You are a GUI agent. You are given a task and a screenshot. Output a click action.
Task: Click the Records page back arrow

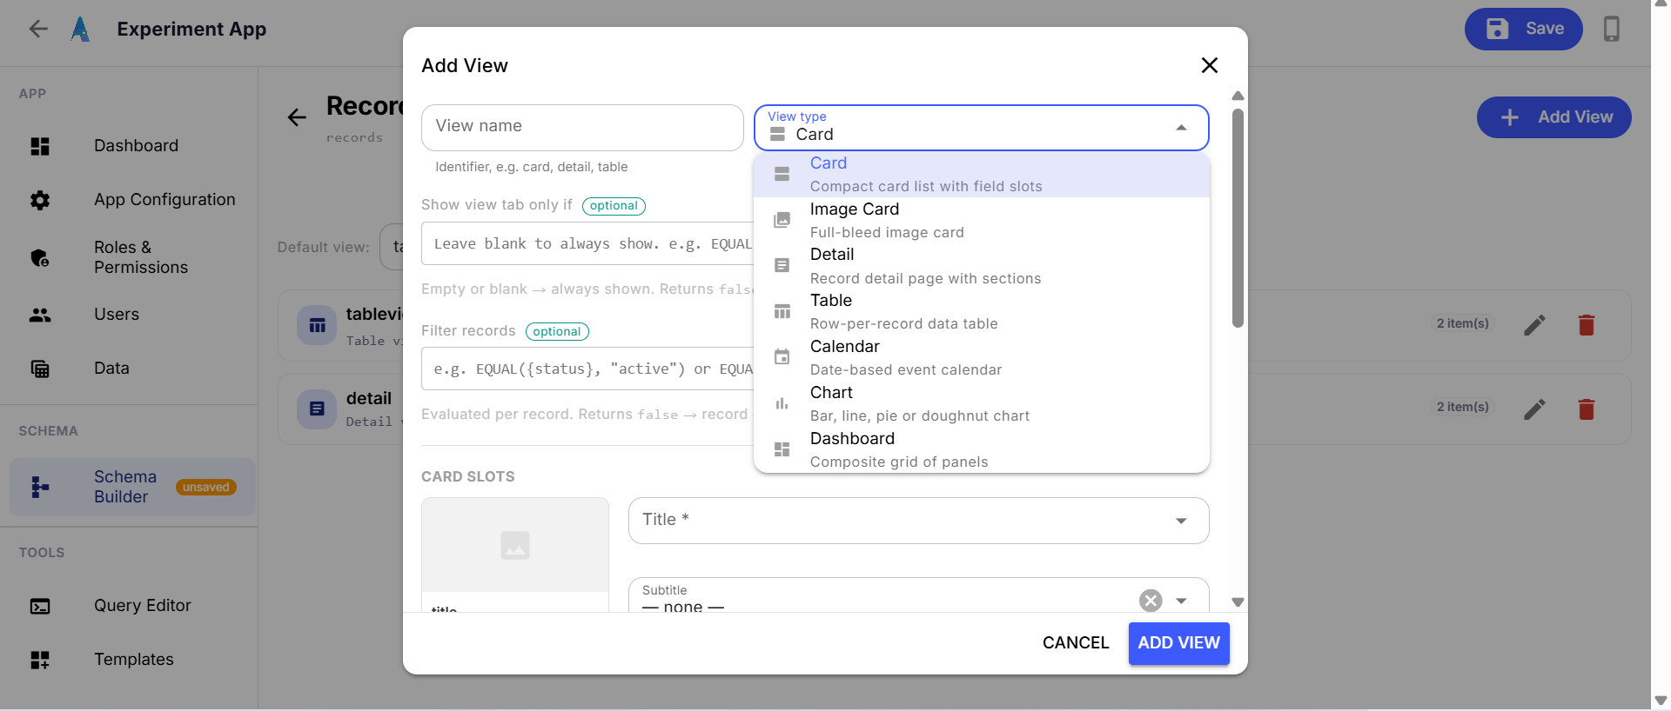[297, 117]
